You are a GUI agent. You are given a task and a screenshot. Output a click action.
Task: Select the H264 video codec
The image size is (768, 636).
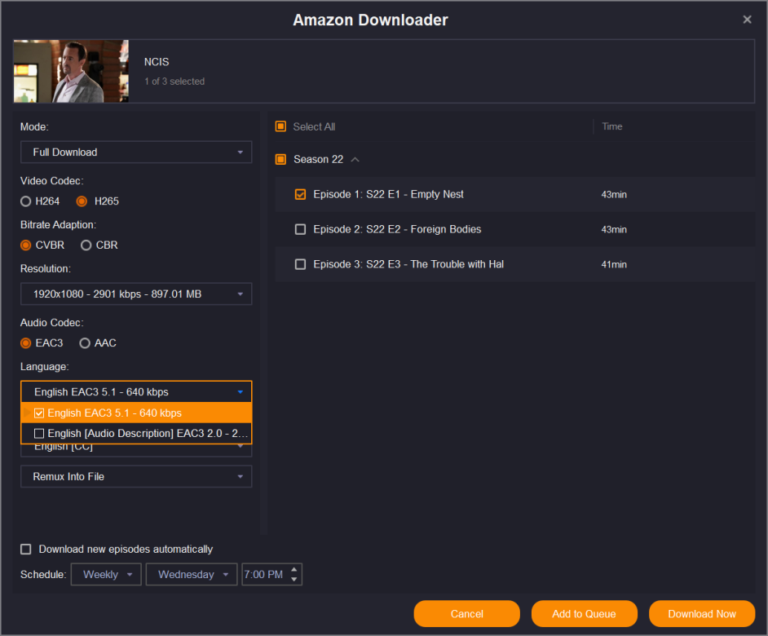pyautogui.click(x=27, y=201)
